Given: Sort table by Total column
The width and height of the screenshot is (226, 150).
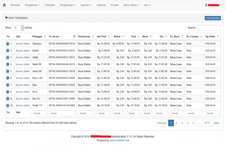Looking at the screenshot, I should [133, 37].
